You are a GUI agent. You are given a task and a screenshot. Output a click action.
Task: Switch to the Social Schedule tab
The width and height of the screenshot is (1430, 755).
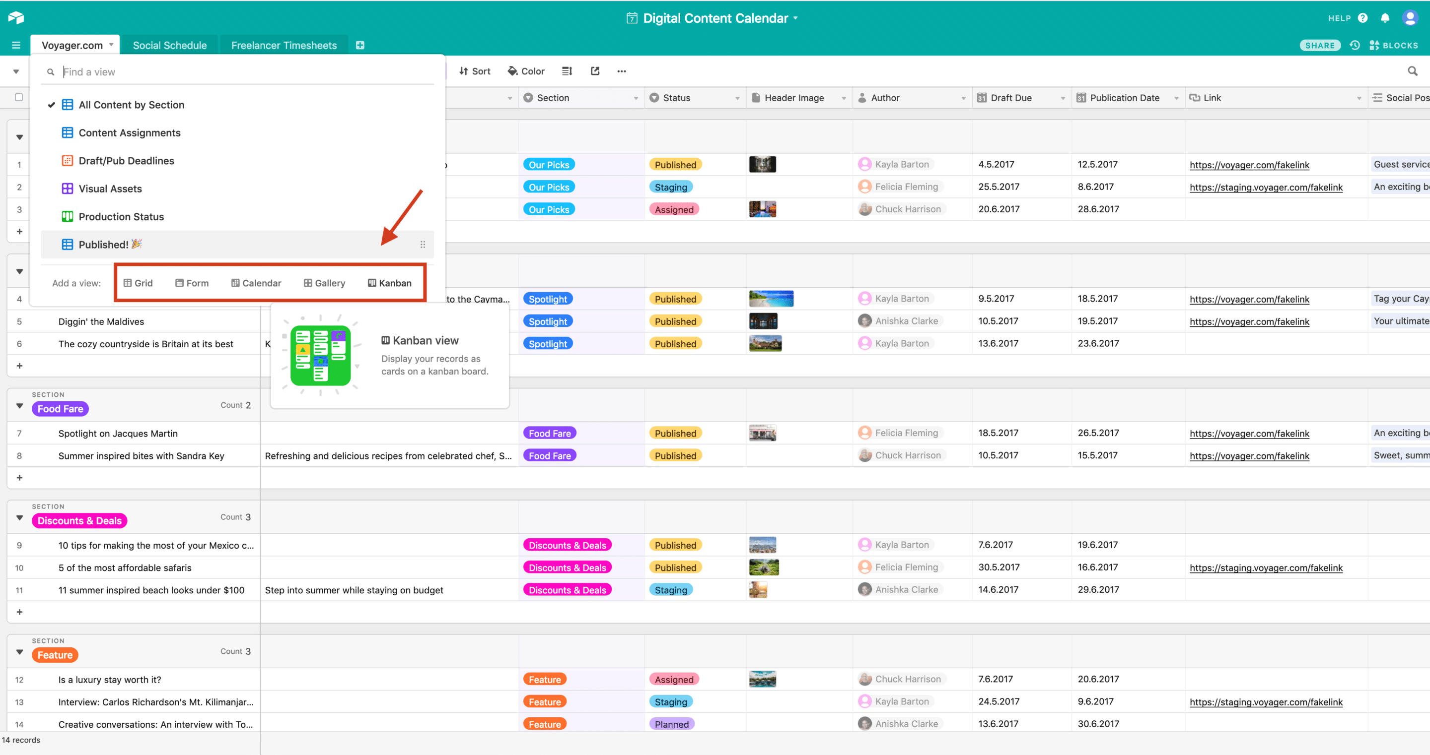click(x=170, y=45)
